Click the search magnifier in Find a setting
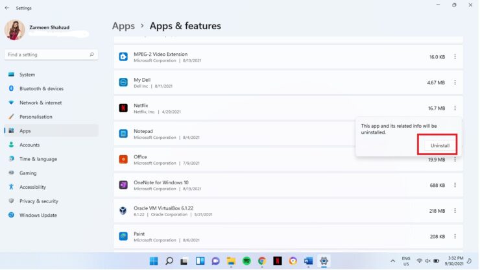This screenshot has width=480, height=270. 91,55
